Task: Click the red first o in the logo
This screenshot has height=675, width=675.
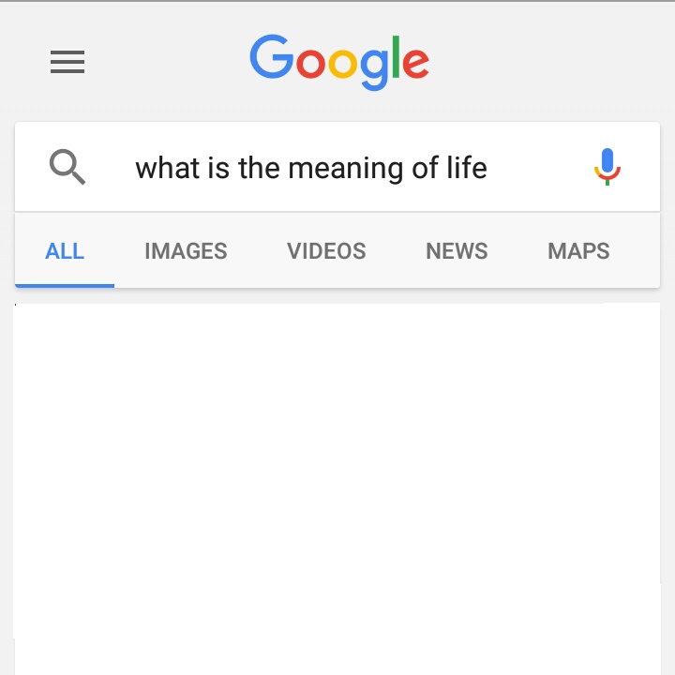Action: click(x=310, y=64)
